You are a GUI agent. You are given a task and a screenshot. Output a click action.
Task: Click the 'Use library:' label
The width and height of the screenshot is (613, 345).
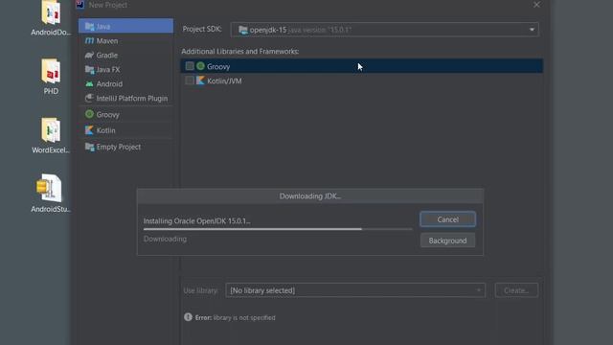200,290
